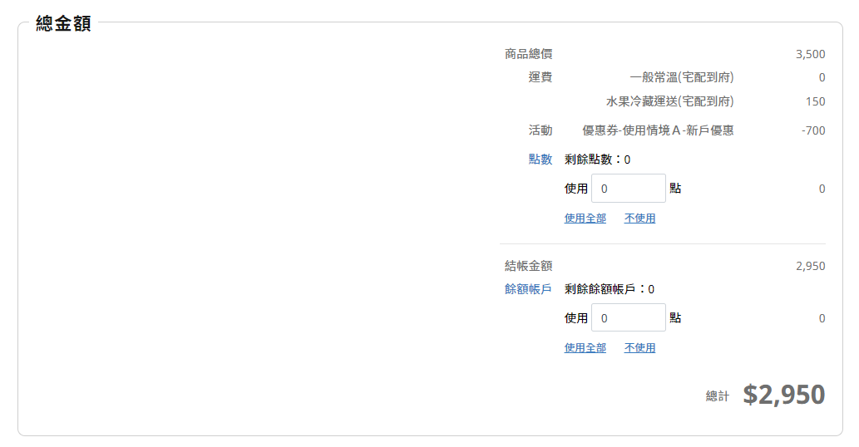This screenshot has height=447, width=859.
Task: Click the 水果冷藏運送(宅配到府) shipping text
Action: point(669,101)
